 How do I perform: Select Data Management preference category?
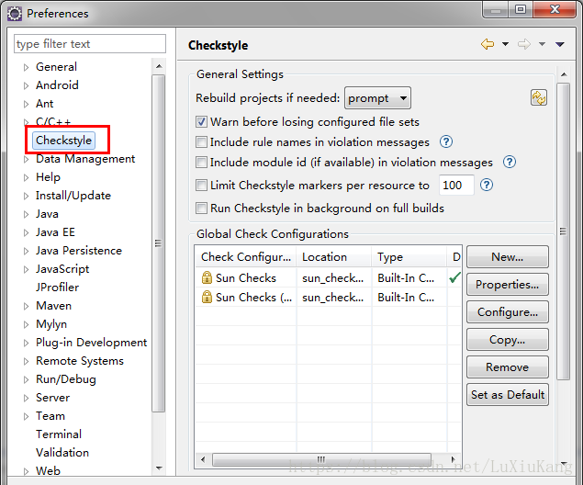(85, 159)
